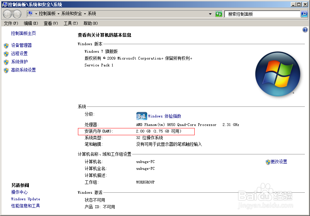
Task: Click the window title bar system icon
Action: [4, 4]
